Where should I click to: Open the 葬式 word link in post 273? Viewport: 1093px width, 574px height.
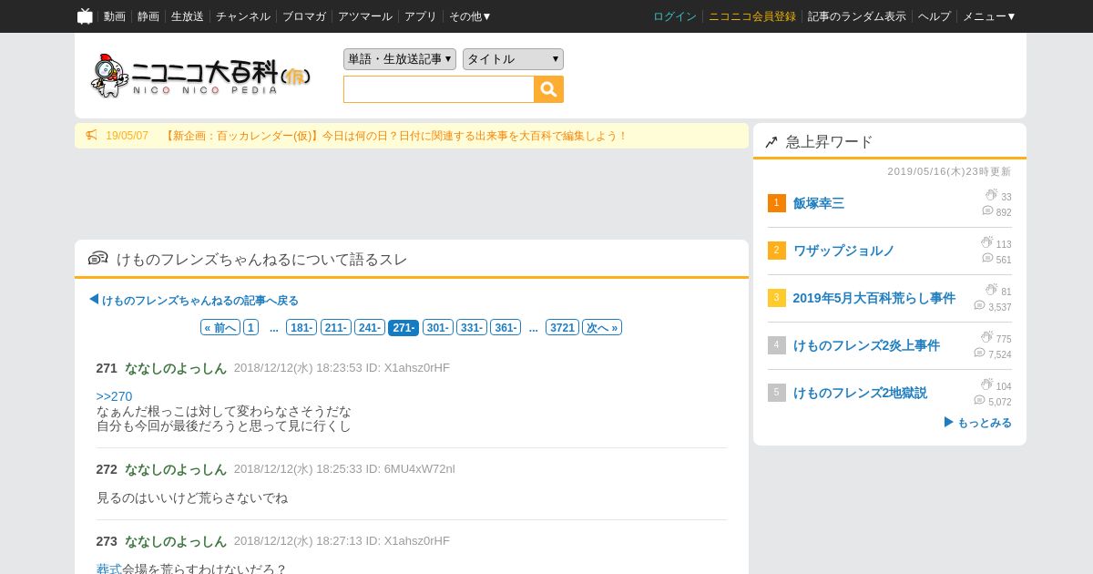(109, 569)
